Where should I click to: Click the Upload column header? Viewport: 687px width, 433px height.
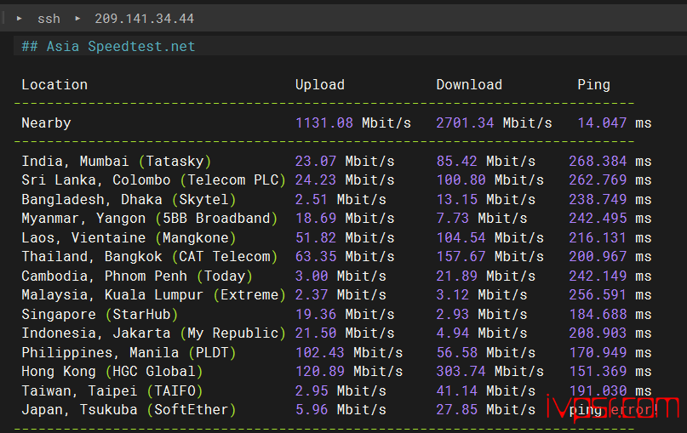click(320, 84)
